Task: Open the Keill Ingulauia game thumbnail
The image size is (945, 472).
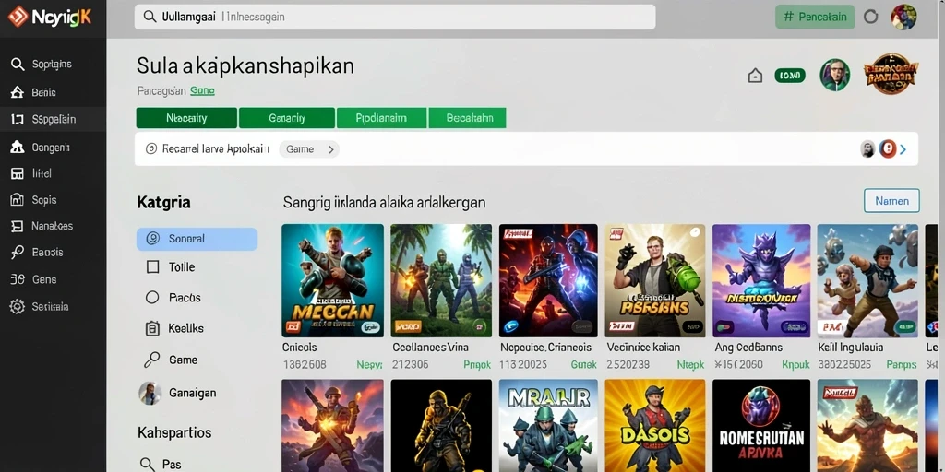Action: point(867,280)
